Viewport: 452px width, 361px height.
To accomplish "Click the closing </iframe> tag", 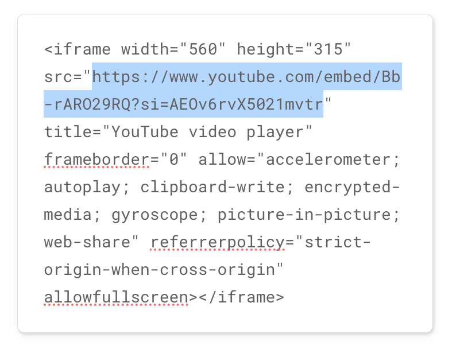I will pos(241,297).
